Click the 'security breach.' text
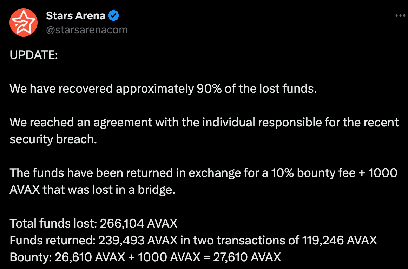The height and width of the screenshot is (269, 408). 53,139
